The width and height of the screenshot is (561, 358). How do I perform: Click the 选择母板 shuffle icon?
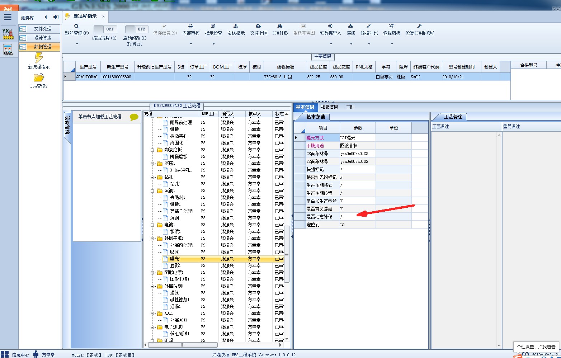coord(391,26)
